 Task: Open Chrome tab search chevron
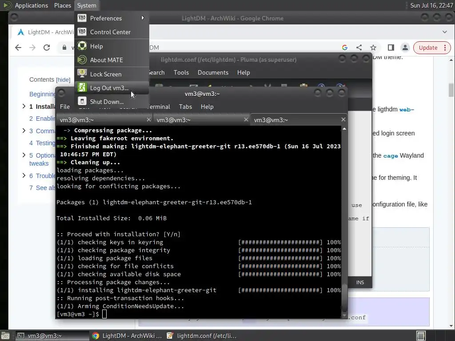click(x=444, y=32)
